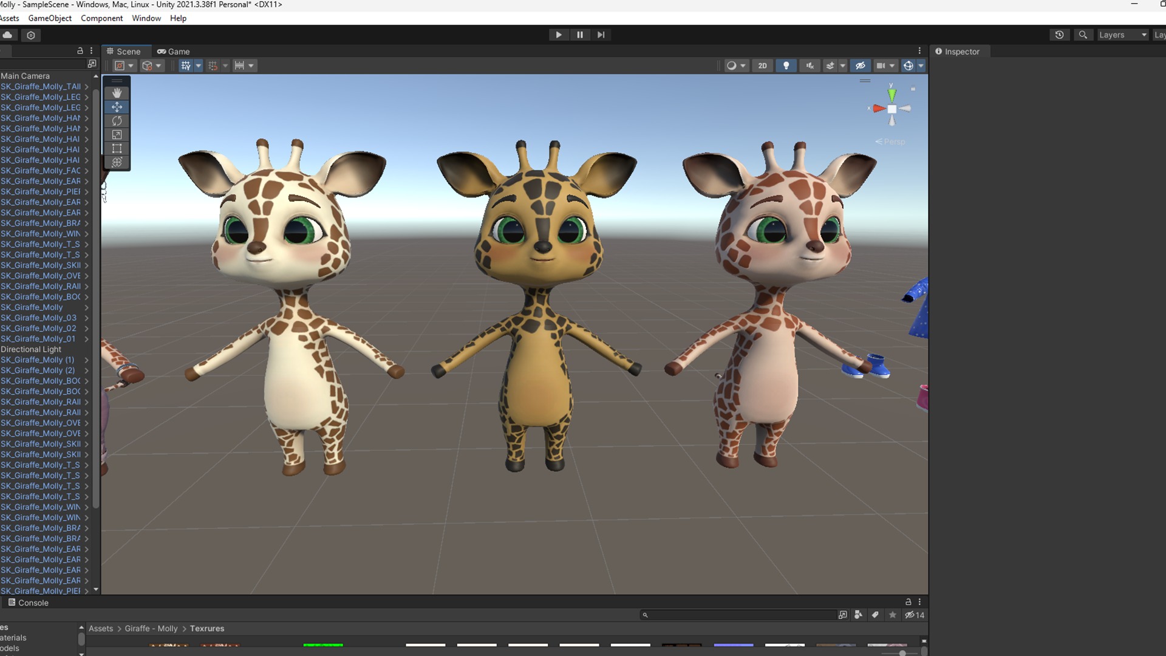Switch to the Game tab
This screenshot has height=656, width=1166.
coord(174,52)
